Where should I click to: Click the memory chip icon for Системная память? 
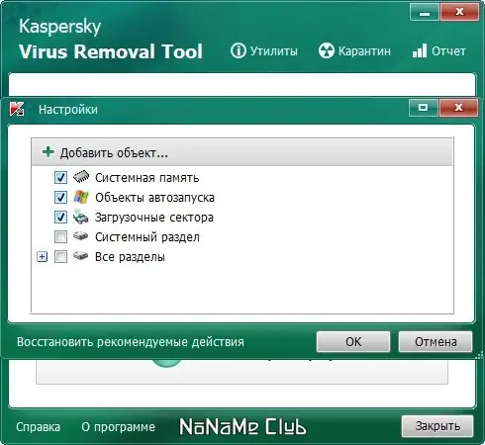click(81, 177)
